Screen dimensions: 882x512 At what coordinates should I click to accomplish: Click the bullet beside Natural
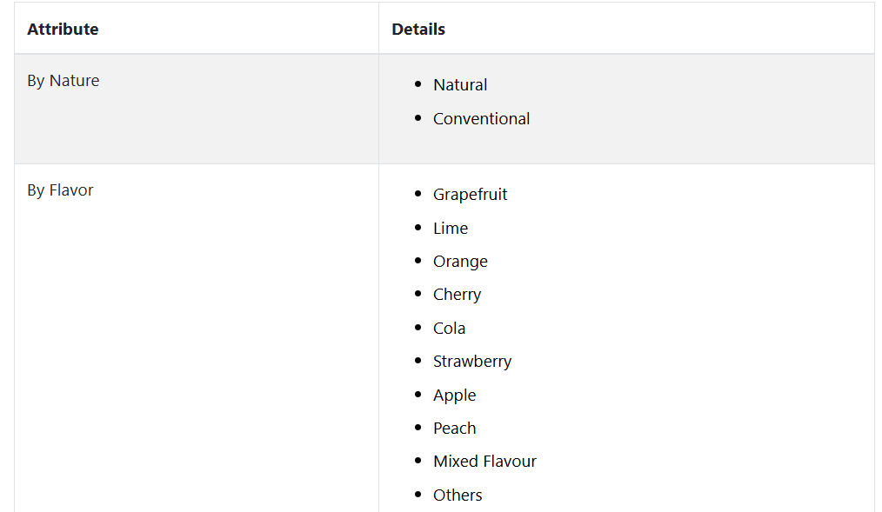click(x=418, y=84)
